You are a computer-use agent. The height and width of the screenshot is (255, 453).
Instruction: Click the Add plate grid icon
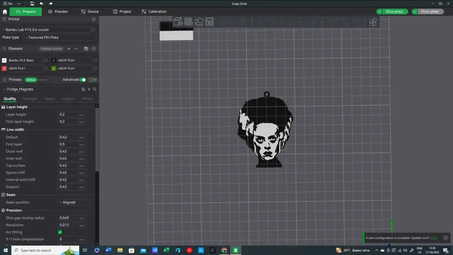[189, 22]
